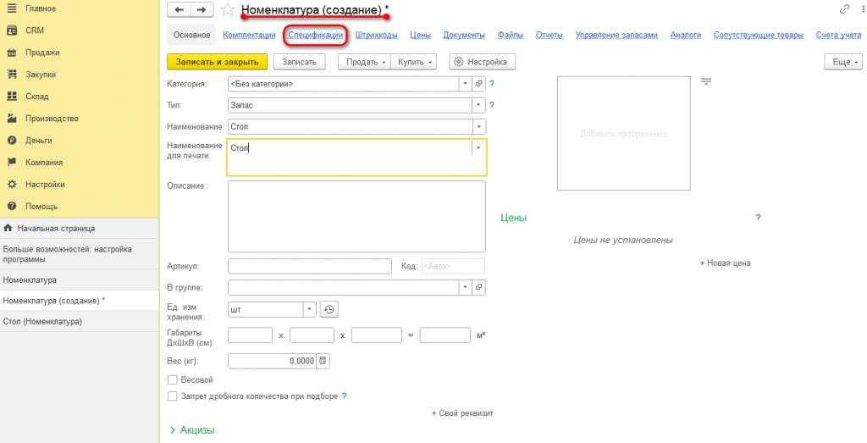Click the + Новая цена link

[725, 263]
